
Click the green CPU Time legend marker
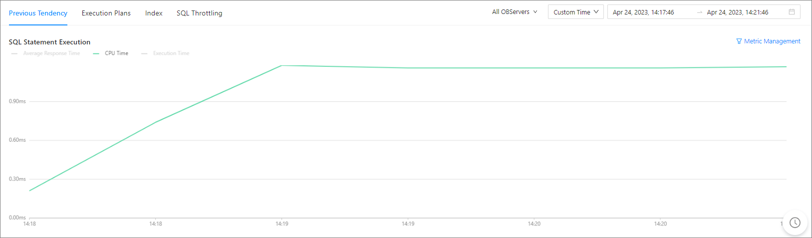coord(96,53)
